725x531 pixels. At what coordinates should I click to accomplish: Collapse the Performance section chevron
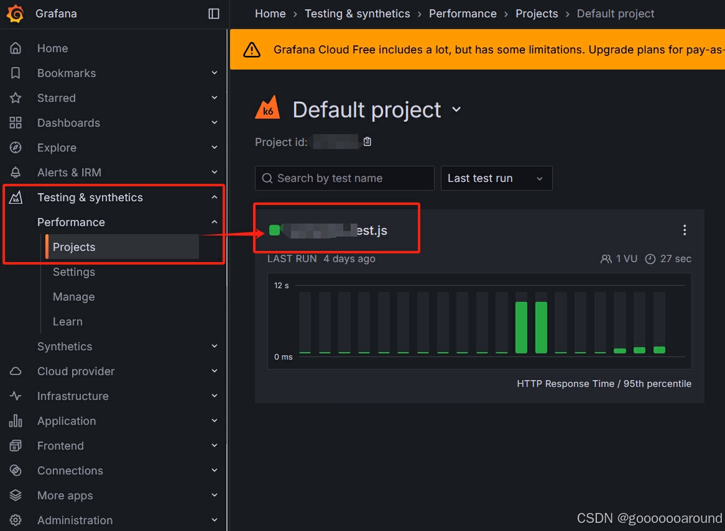click(214, 222)
